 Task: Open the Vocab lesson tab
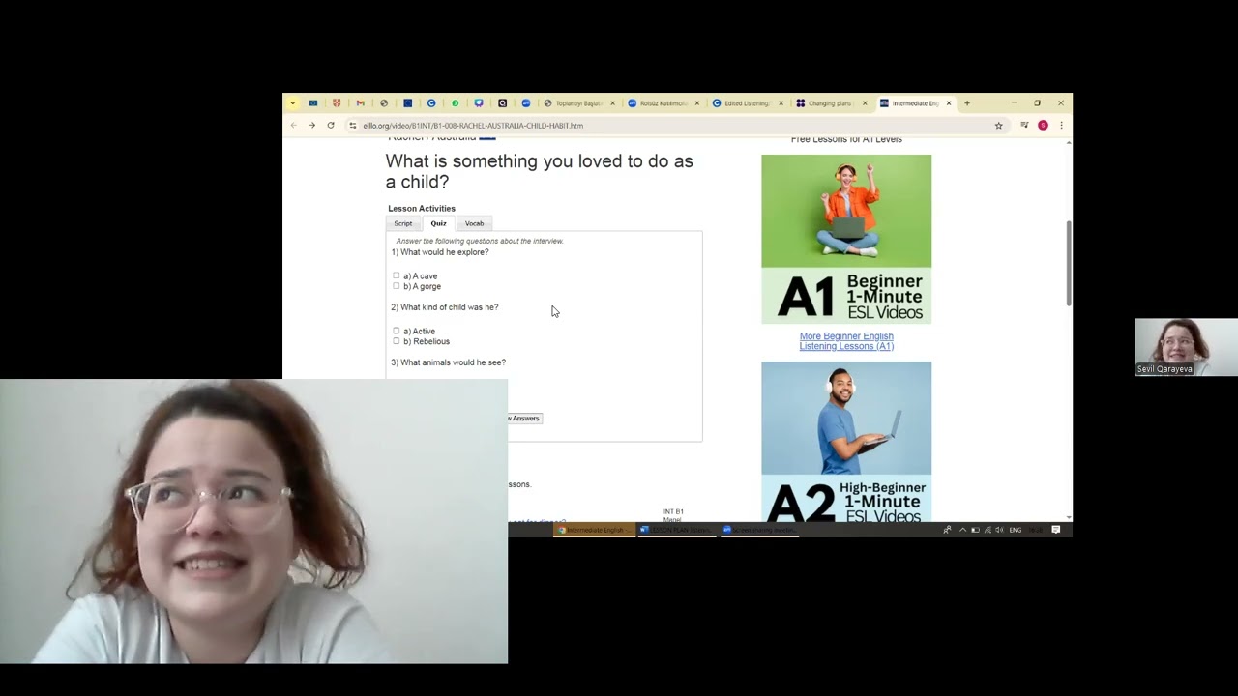click(474, 223)
